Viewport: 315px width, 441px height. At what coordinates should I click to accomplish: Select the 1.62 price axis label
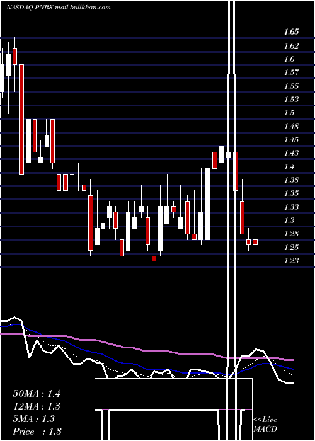coord(291,45)
